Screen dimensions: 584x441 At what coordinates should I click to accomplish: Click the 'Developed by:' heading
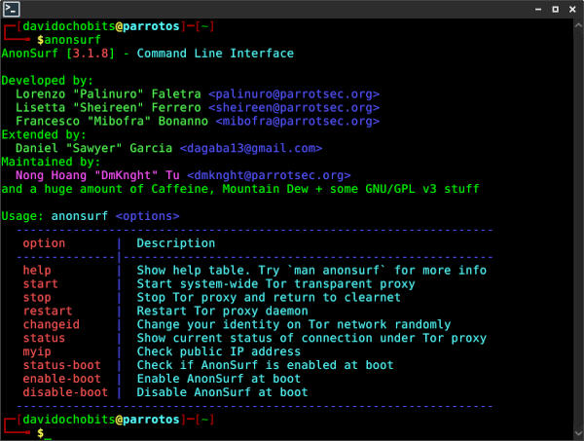pyautogui.click(x=48, y=81)
